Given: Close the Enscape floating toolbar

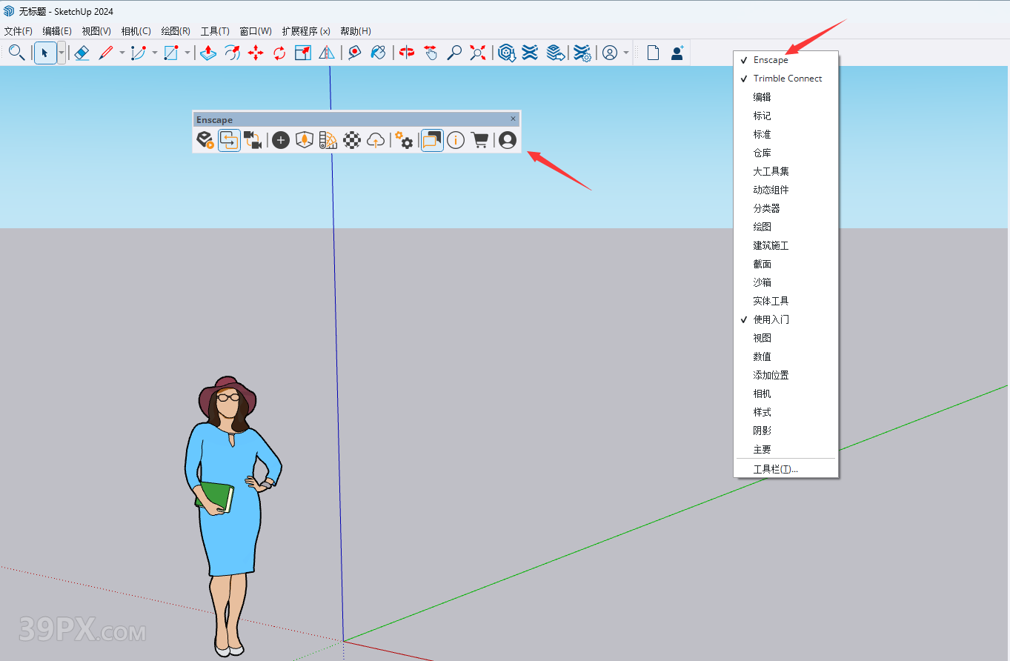Looking at the screenshot, I should pos(513,119).
